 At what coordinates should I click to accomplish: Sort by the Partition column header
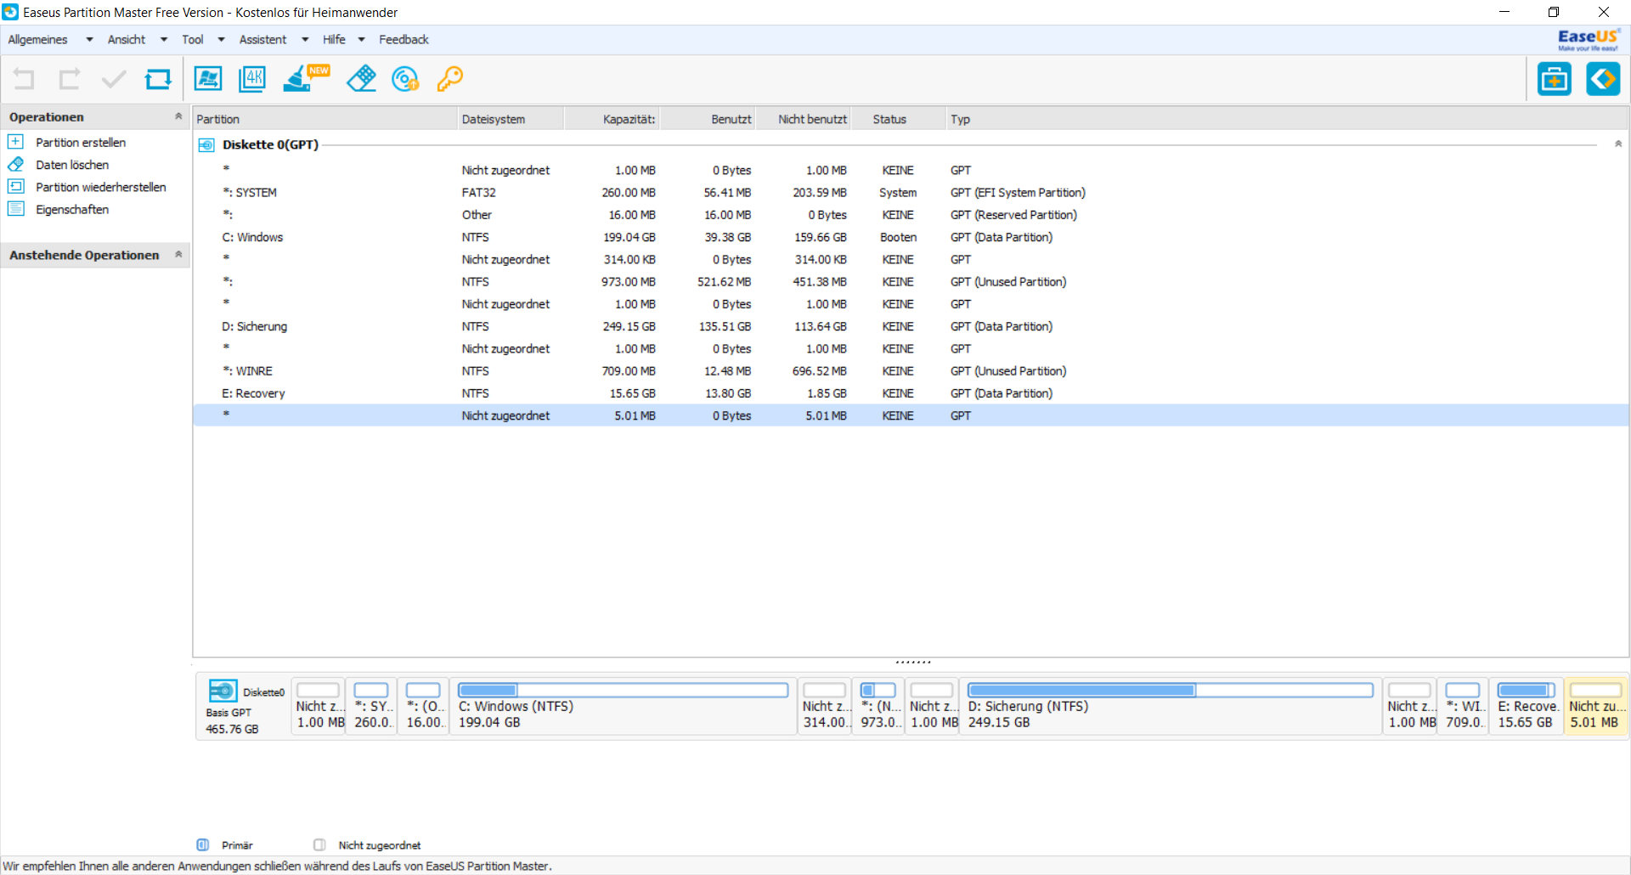pyautogui.click(x=325, y=120)
